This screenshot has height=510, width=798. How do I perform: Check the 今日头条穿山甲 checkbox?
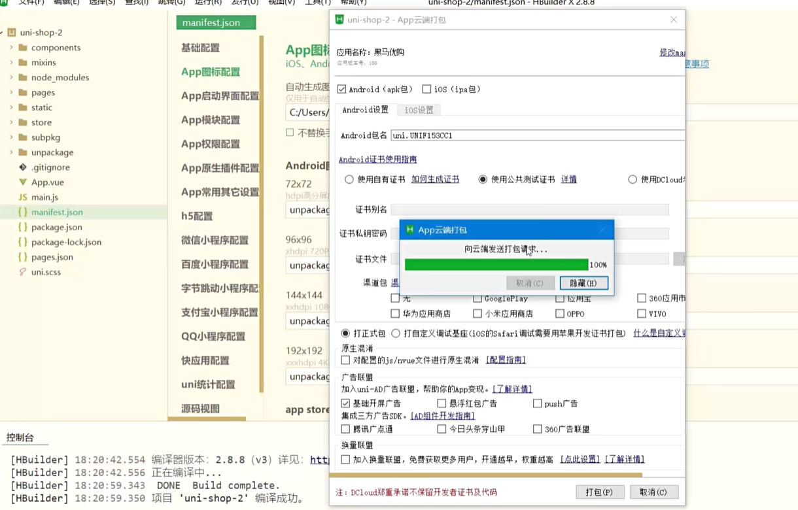click(x=442, y=429)
